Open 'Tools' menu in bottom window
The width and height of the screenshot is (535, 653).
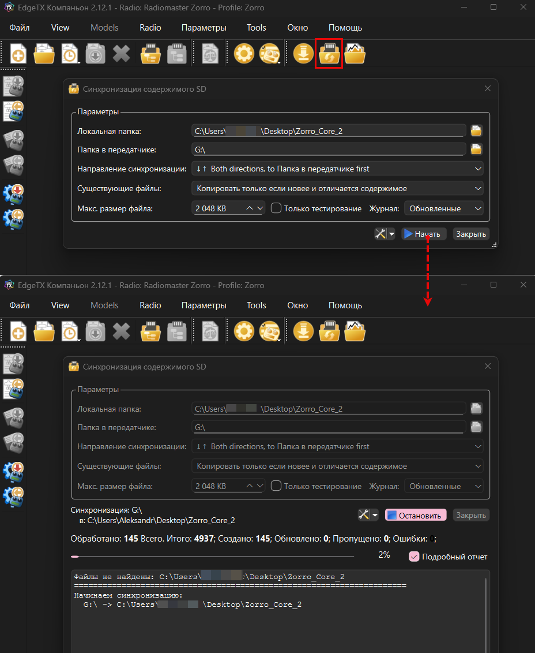(256, 305)
